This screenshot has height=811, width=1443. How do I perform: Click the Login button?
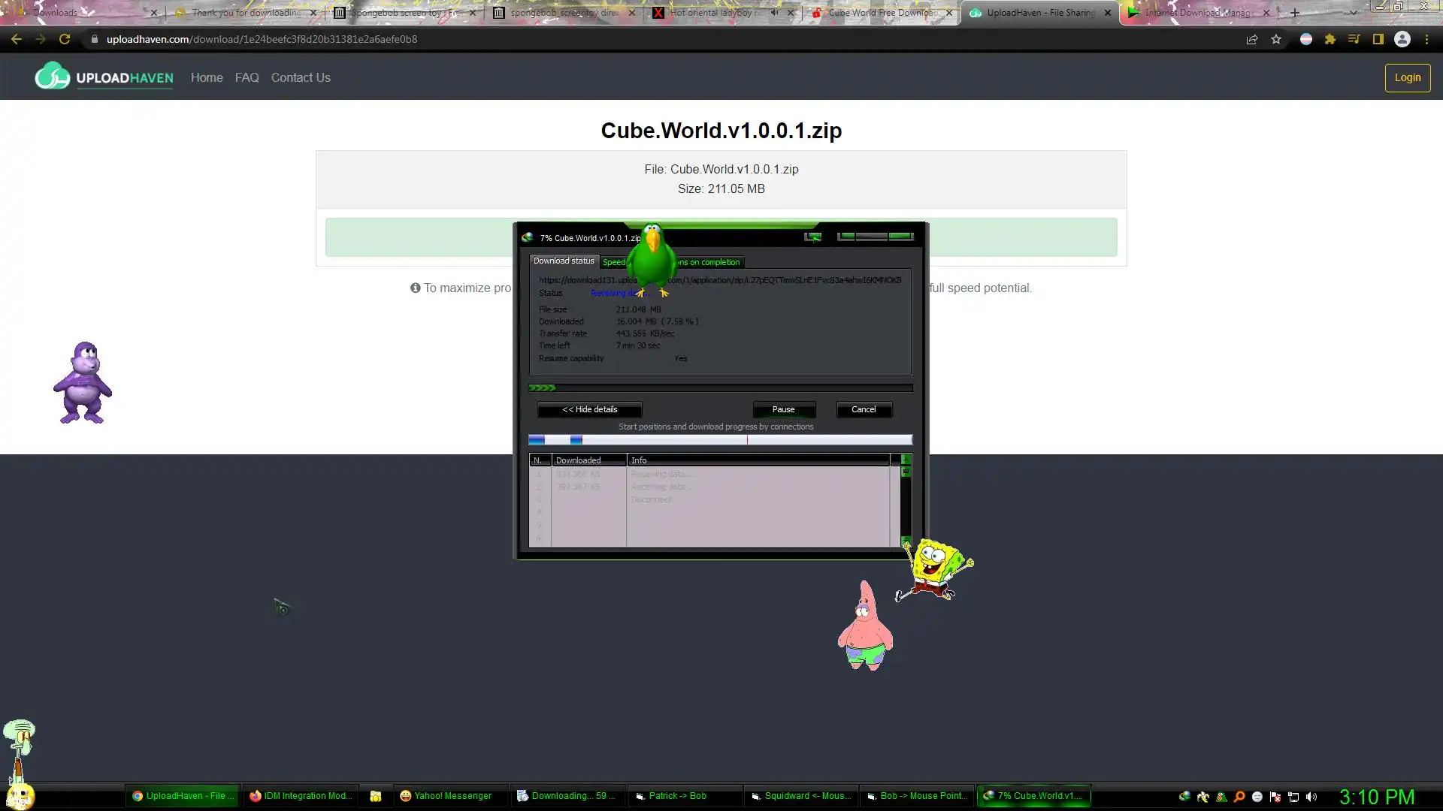coord(1407,77)
